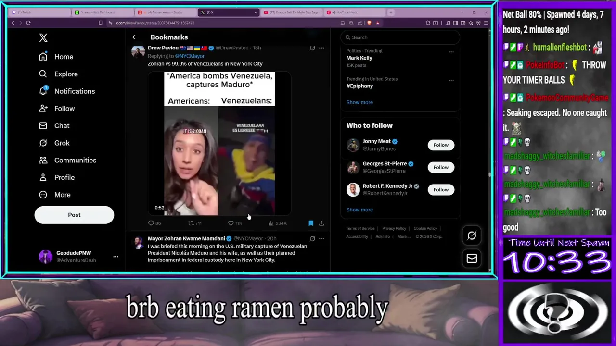The height and width of the screenshot is (346, 616).
Task: Open Notifications in the sidebar
Action: pos(67,91)
